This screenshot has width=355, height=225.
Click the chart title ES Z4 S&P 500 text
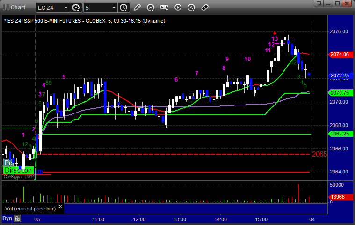click(85, 21)
